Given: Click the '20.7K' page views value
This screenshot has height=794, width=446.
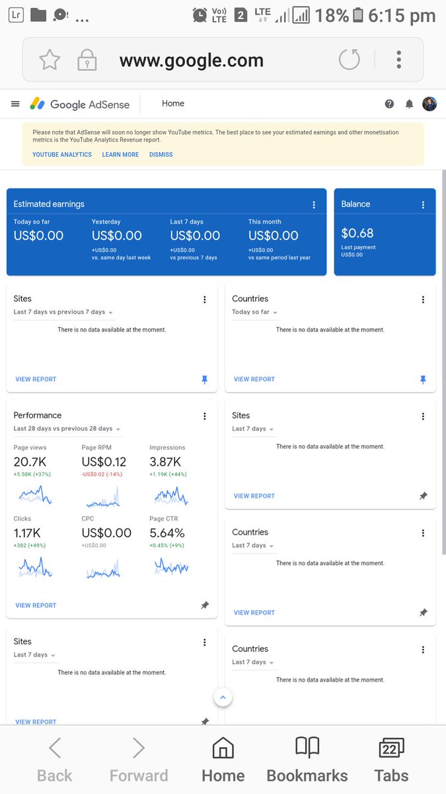Looking at the screenshot, I should pyautogui.click(x=30, y=462).
